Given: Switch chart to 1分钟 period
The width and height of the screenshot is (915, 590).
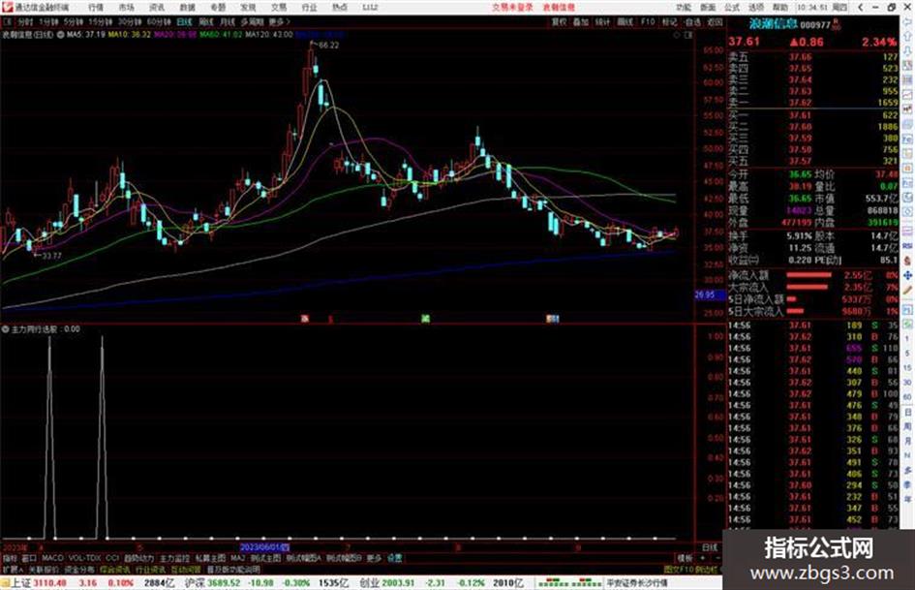Looking at the screenshot, I should click(x=48, y=21).
